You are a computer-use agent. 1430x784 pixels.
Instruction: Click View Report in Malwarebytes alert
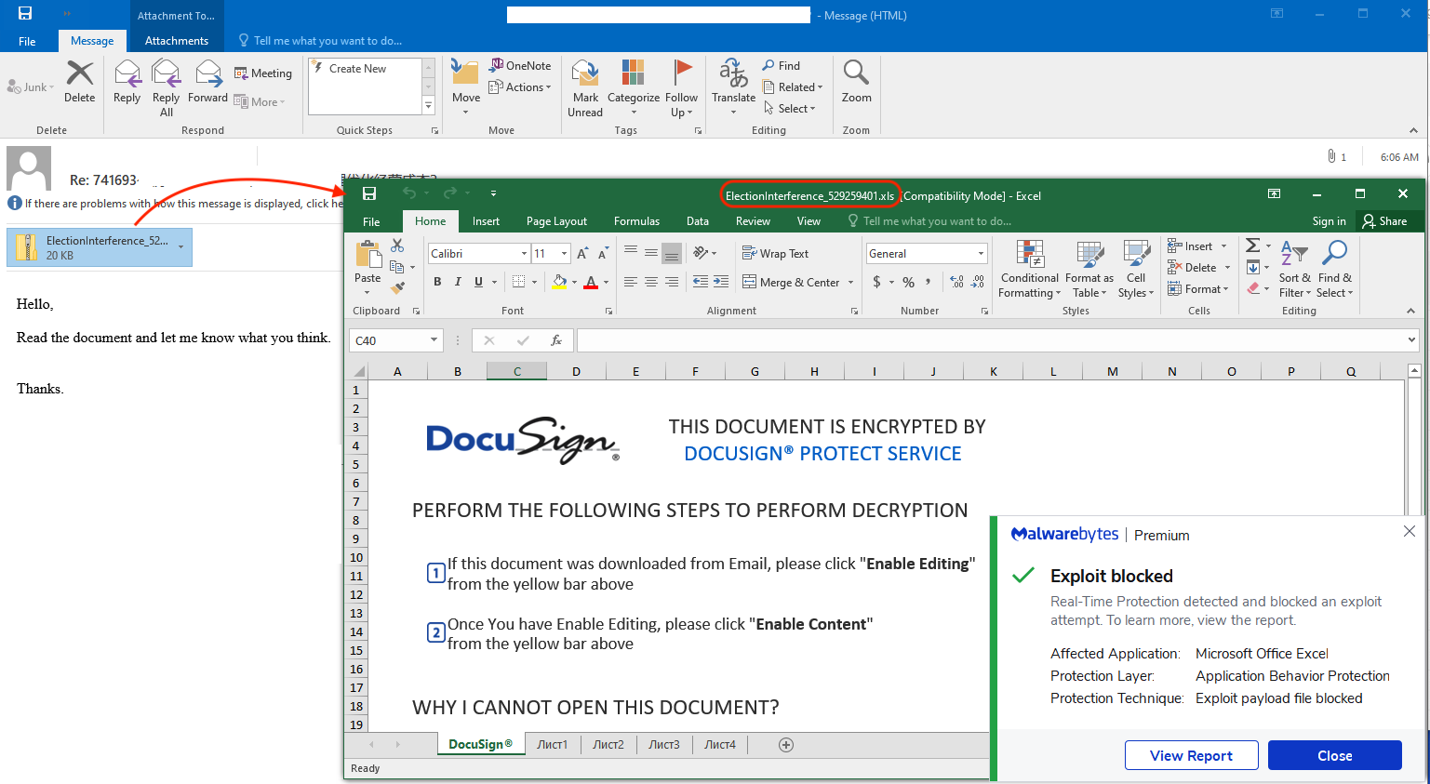point(1191,755)
